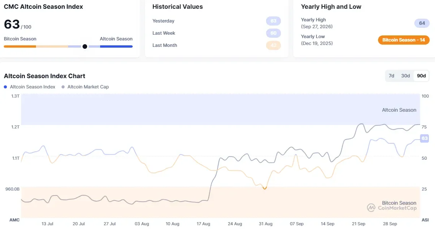Click the '(Sep 27, 2026)' yearly high date
Screen dimensions: 435x234
317,27
